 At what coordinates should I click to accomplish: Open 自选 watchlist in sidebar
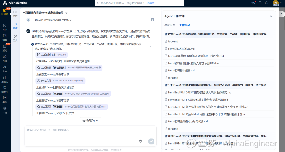coord(5,59)
